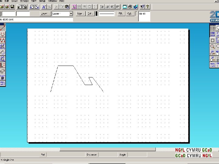Click the zoom all magnifier icon
This screenshot has width=219, height=164.
(213, 59)
